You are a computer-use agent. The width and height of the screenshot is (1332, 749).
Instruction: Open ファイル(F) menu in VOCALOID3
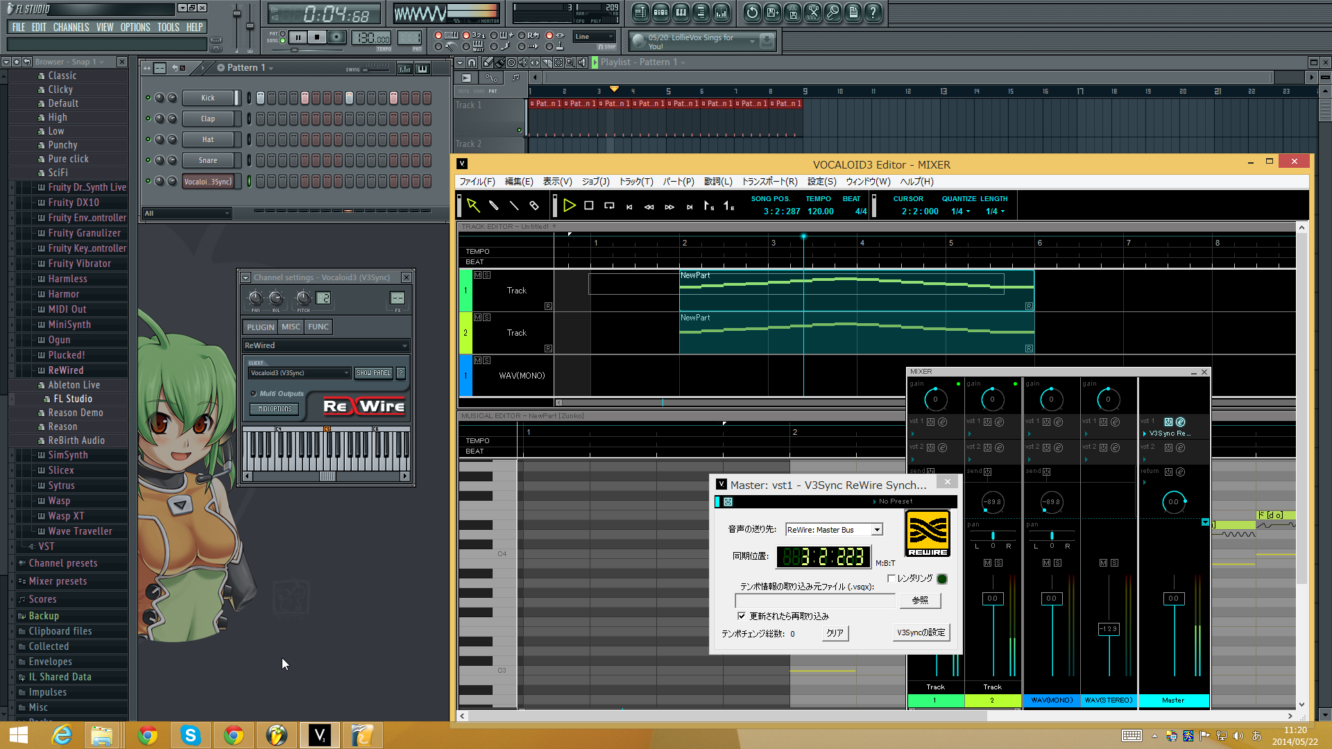click(477, 182)
